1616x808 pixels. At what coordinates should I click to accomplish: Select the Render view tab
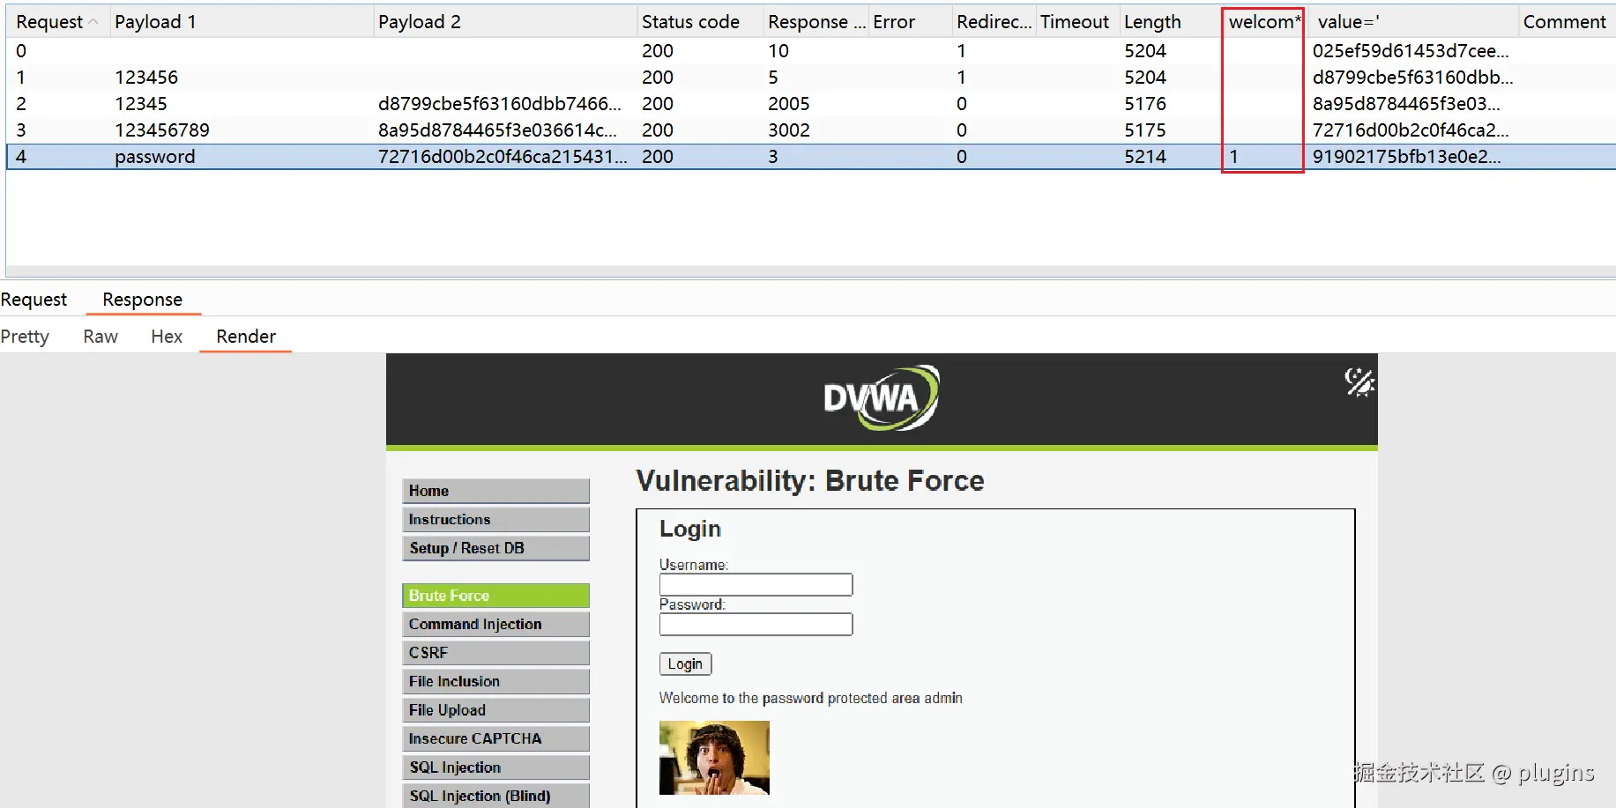[246, 337]
